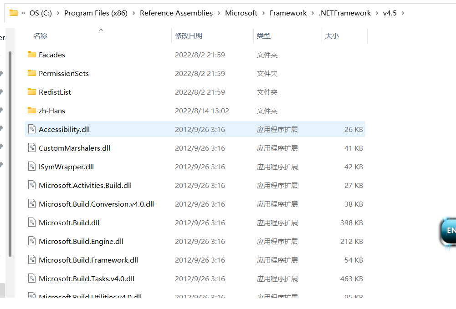Expand chevron after OS (C:)

(58, 13)
